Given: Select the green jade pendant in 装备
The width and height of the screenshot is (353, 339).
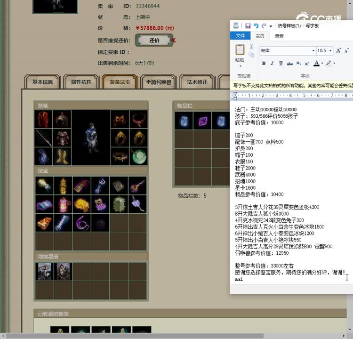Looking at the screenshot, I should tap(139, 156).
